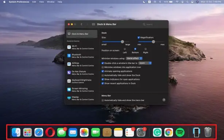Open Control Centre from the menu bar

click(x=192, y=2)
